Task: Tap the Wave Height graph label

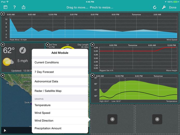Action: point(171,70)
